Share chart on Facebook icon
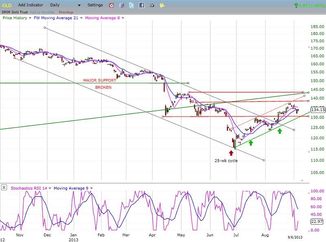 [141, 5]
